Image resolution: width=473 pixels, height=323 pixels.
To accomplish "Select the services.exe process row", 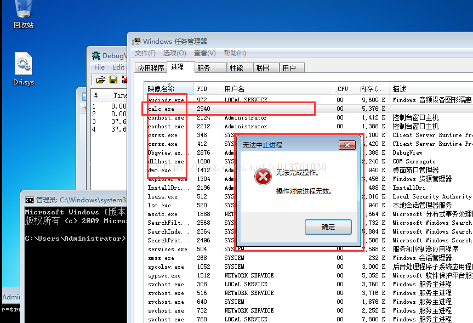I will [x=308, y=249].
